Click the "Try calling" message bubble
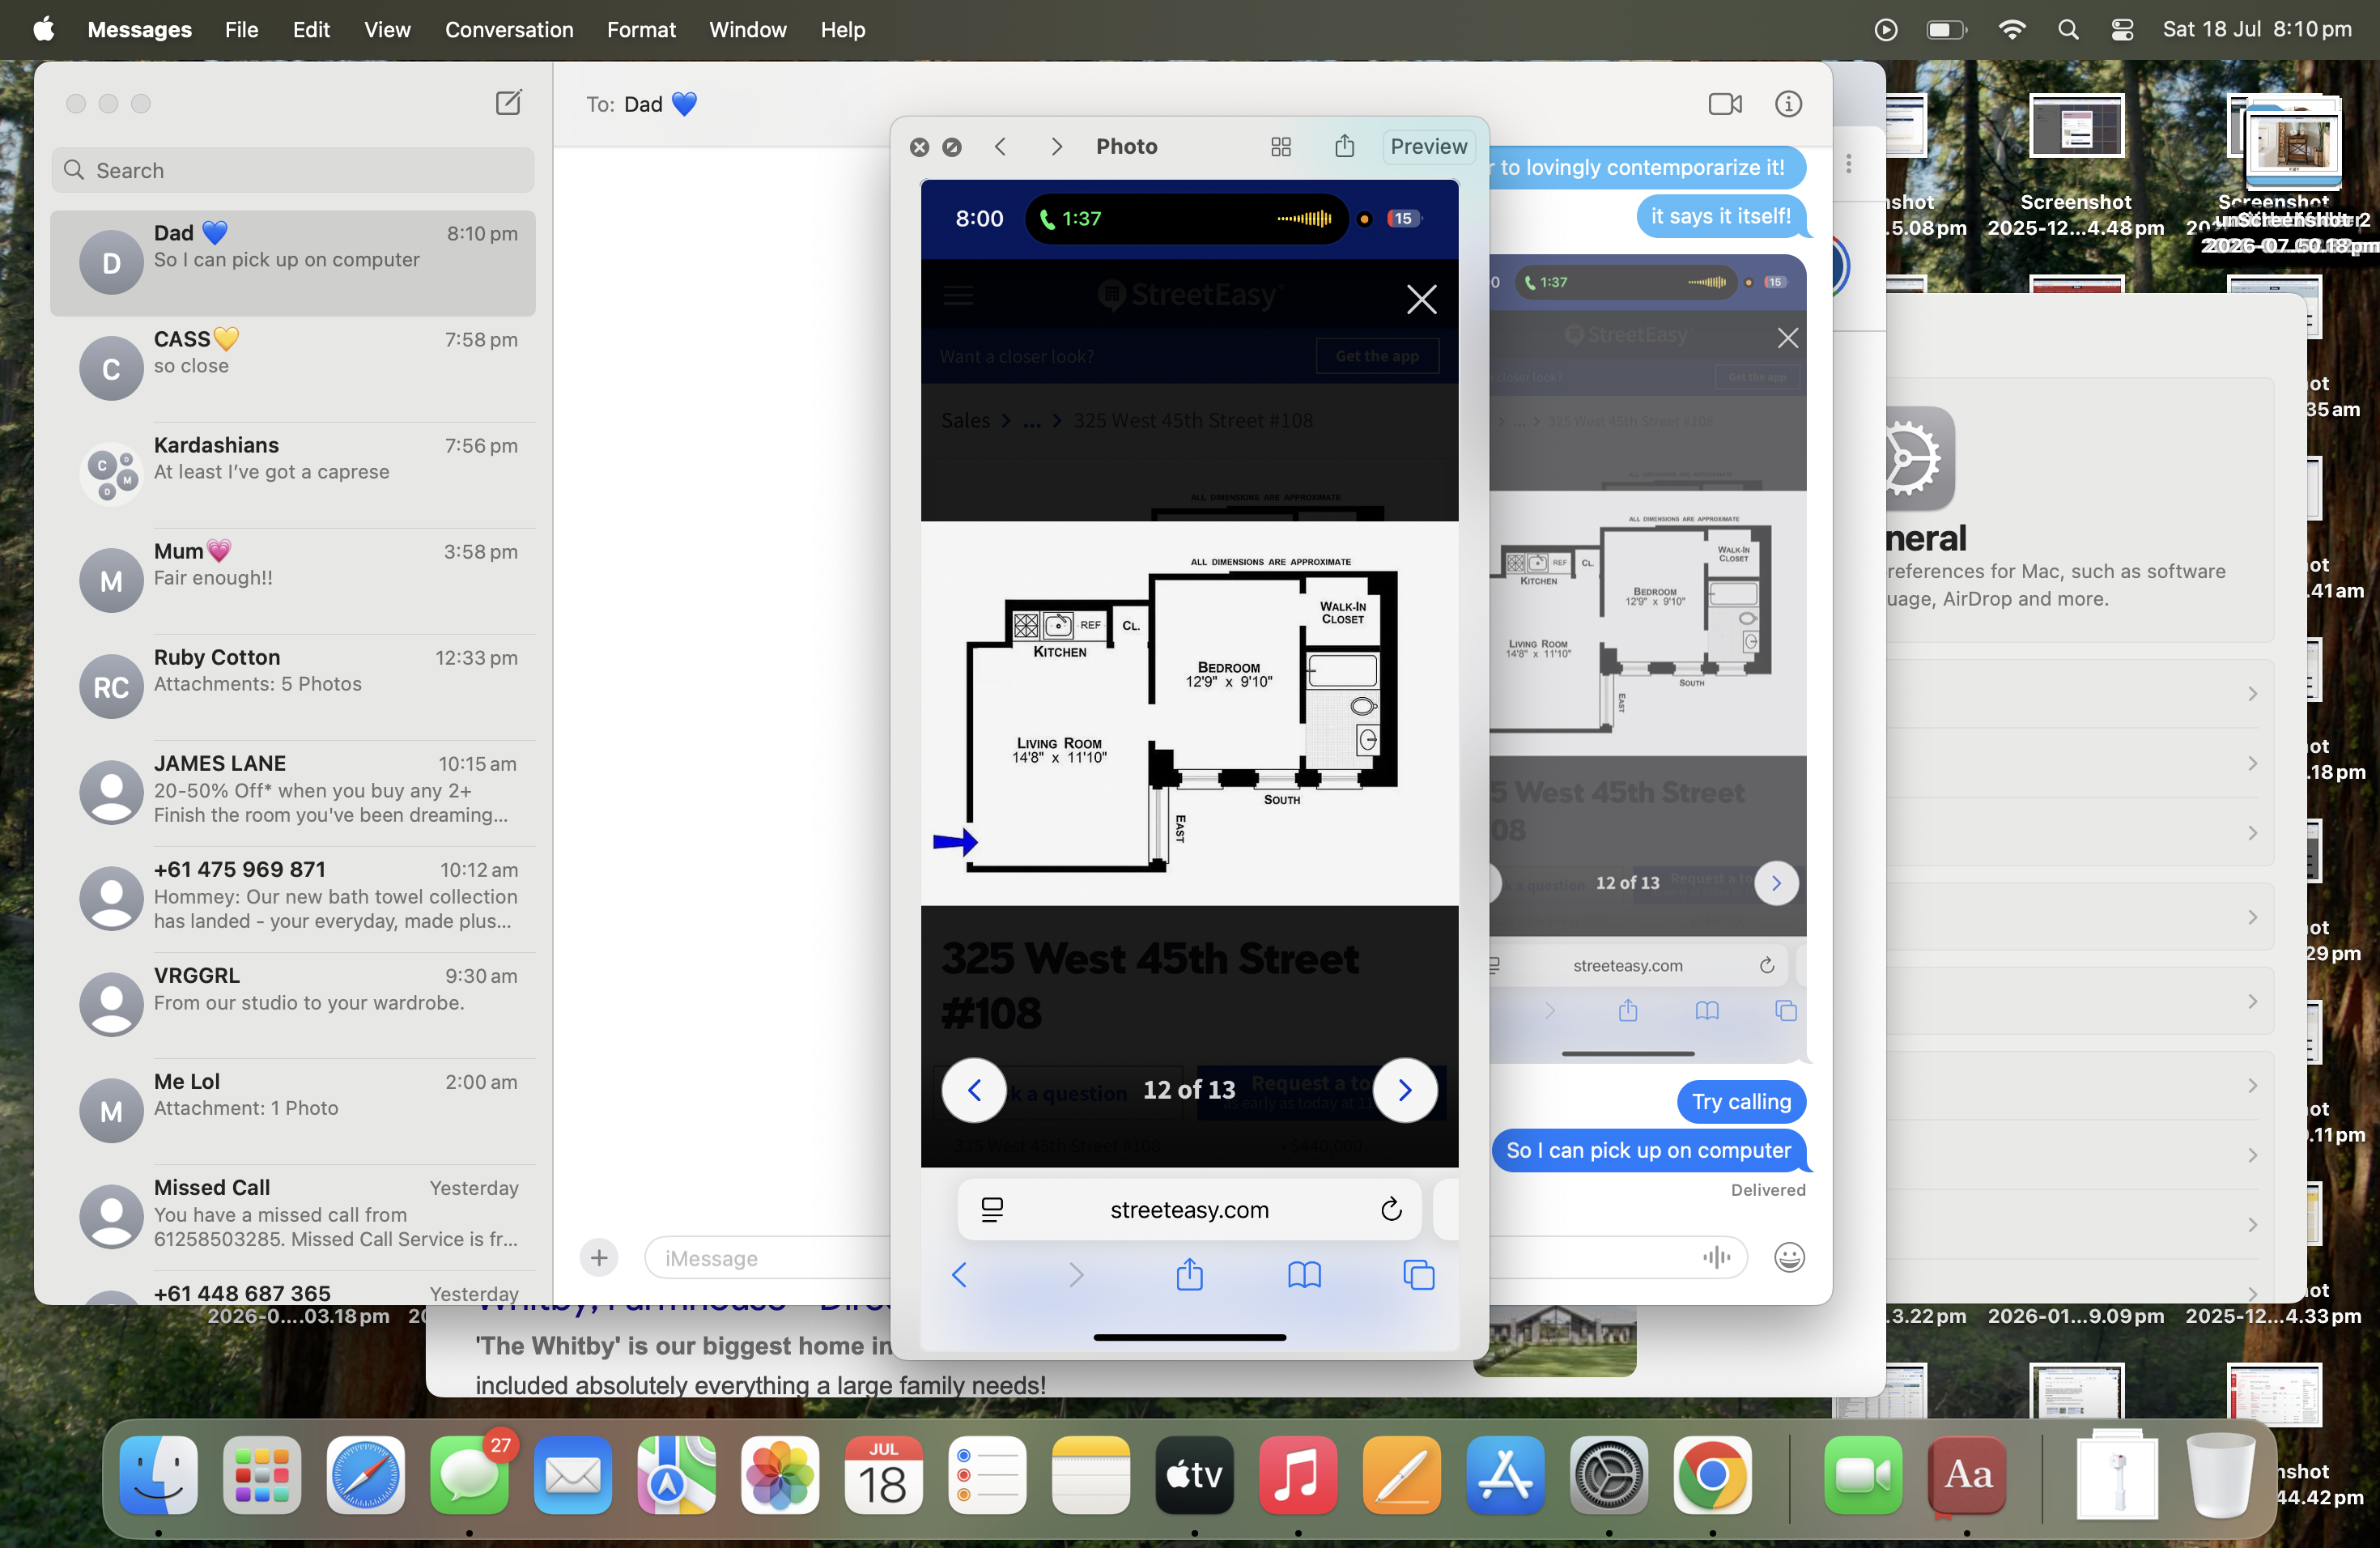Screen dimensions: 2380x1548 point(1741,1102)
